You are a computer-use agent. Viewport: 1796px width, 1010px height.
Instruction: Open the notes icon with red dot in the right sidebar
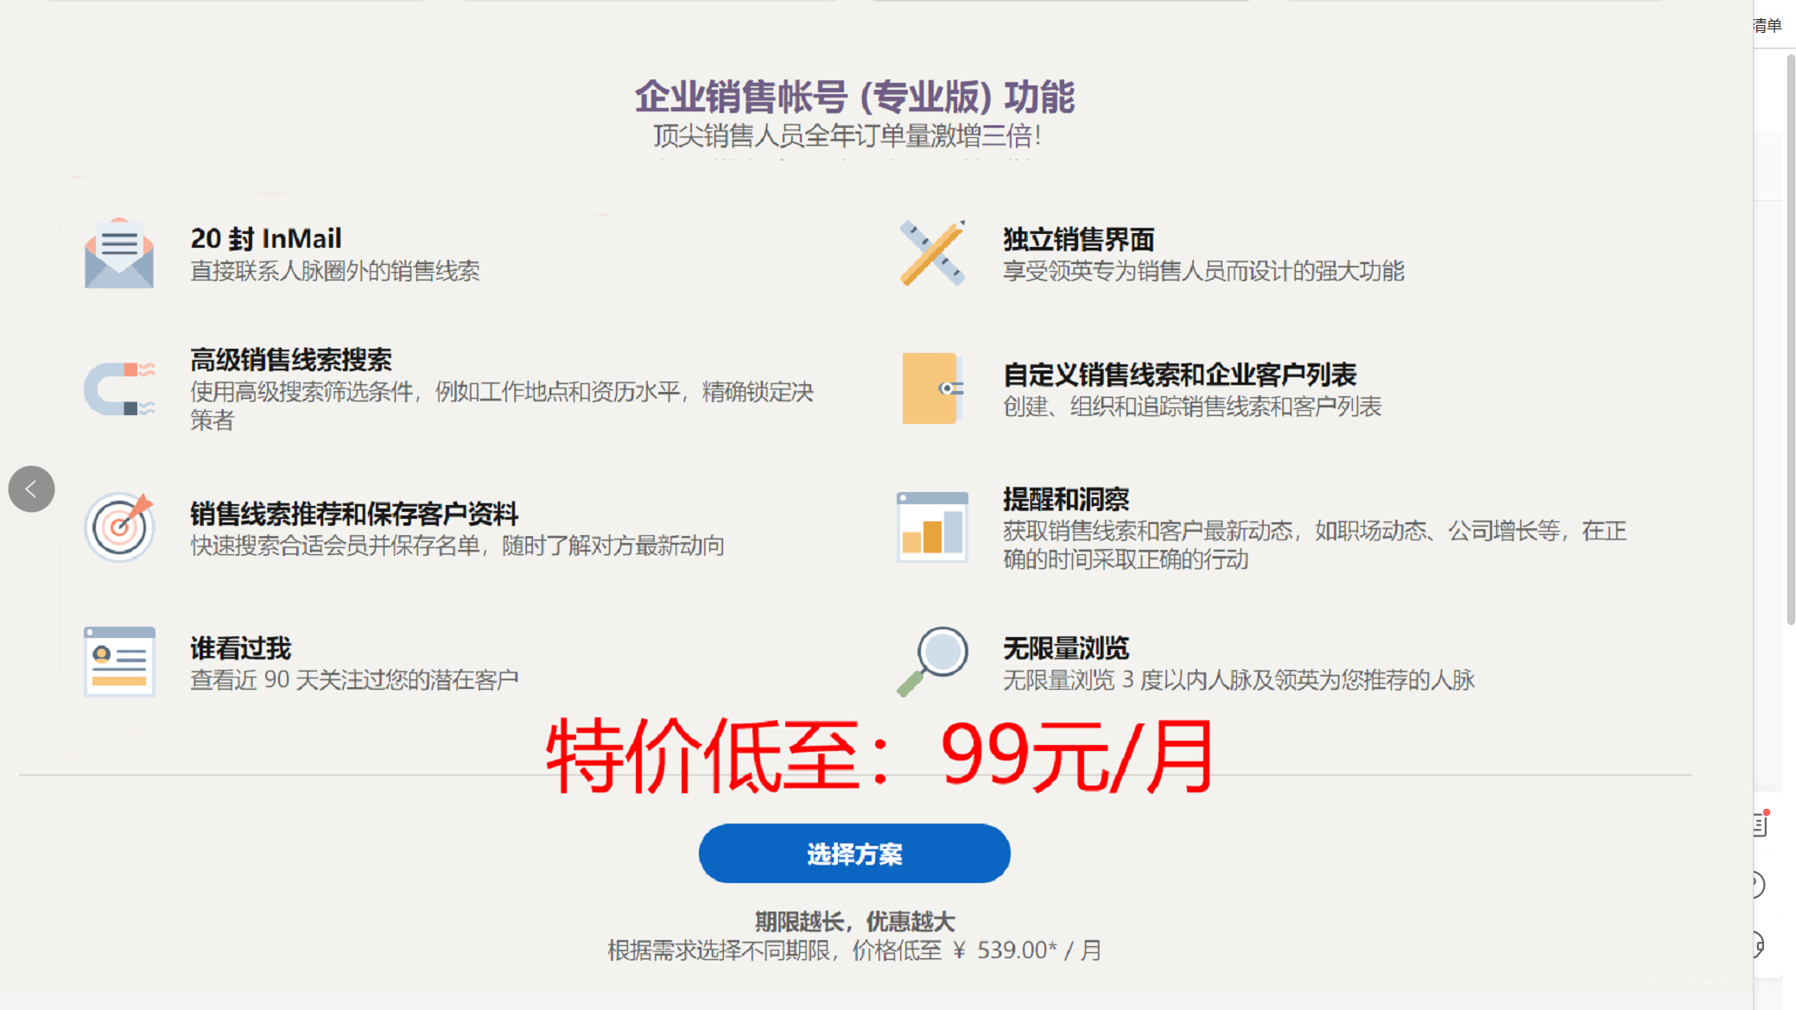pyautogui.click(x=1761, y=824)
